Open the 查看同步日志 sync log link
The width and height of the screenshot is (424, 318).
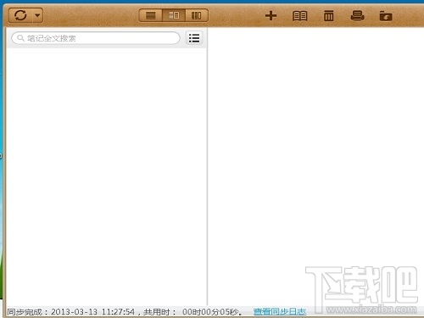pyautogui.click(x=280, y=311)
